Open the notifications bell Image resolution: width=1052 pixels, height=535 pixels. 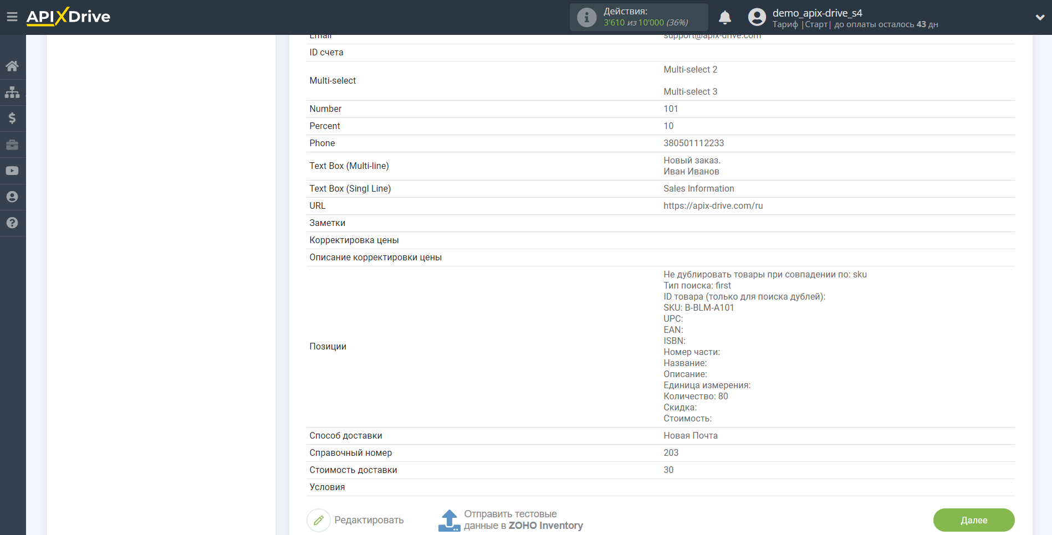[725, 17]
